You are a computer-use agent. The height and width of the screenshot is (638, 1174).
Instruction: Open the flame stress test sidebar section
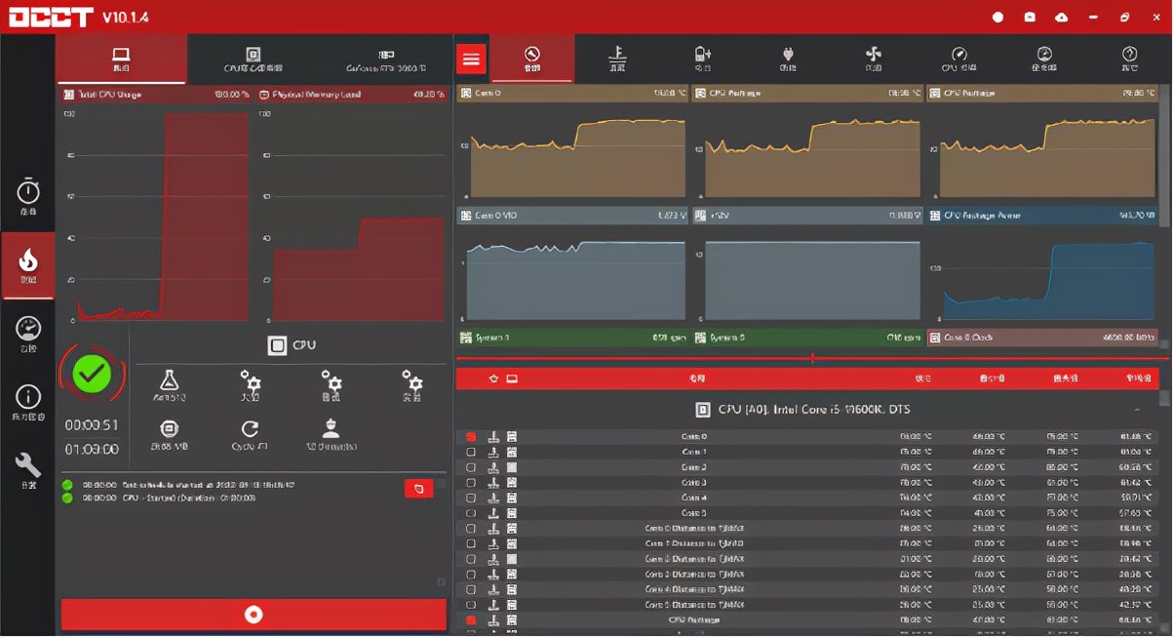27,264
